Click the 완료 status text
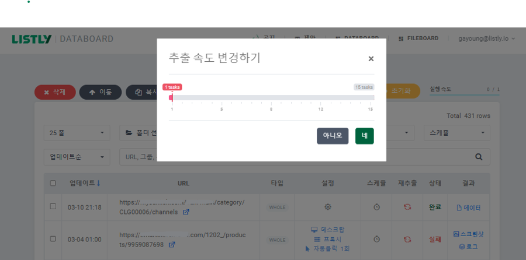526x260 pixels. click(434, 207)
